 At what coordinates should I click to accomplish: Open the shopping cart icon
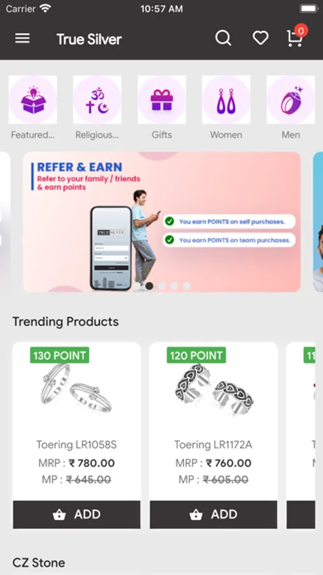[x=296, y=36]
